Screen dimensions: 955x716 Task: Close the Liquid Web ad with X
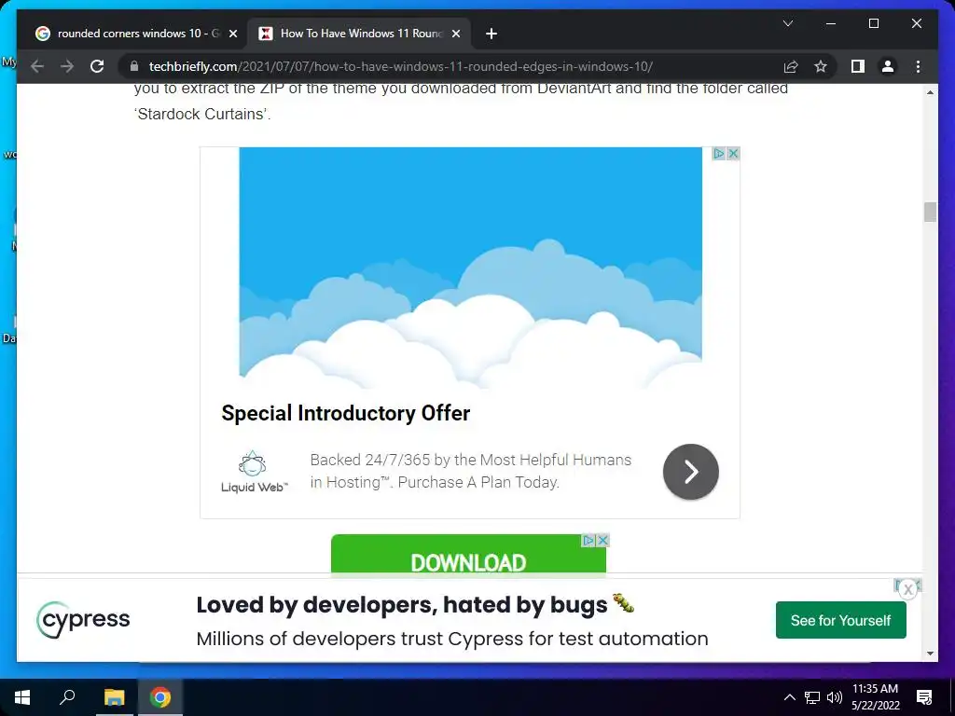pos(733,154)
